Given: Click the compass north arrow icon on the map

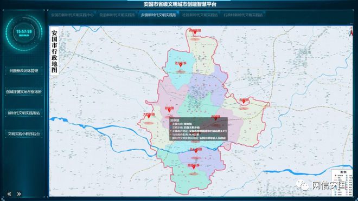Looking at the screenshot, I should [351, 33].
